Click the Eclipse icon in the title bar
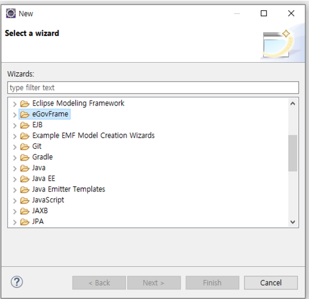The image size is (309, 299). tap(11, 13)
